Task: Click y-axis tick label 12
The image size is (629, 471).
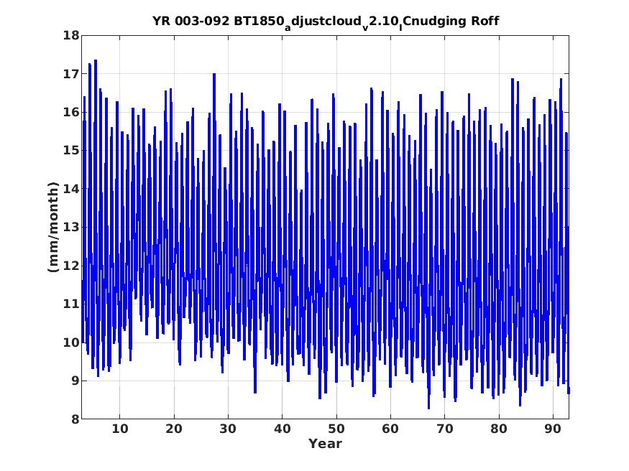Action: [x=70, y=266]
